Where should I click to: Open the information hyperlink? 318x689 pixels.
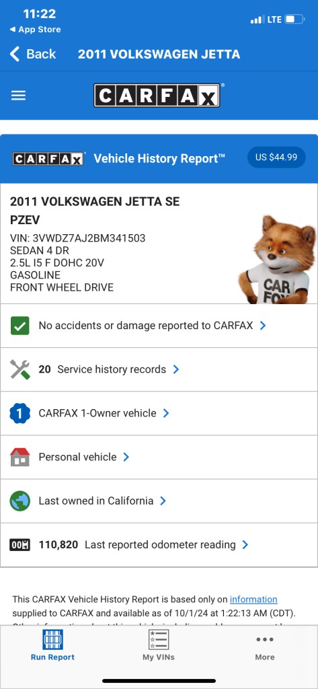(x=253, y=600)
